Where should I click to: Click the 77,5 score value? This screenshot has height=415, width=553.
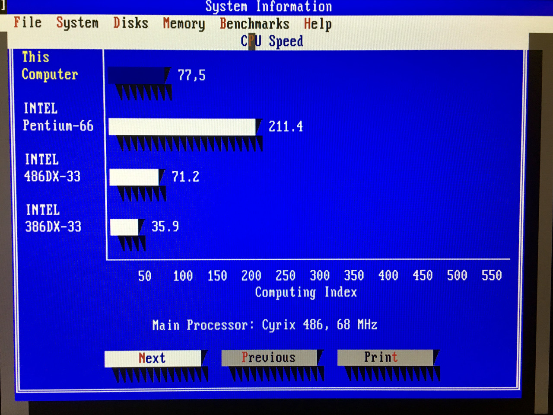pyautogui.click(x=191, y=76)
